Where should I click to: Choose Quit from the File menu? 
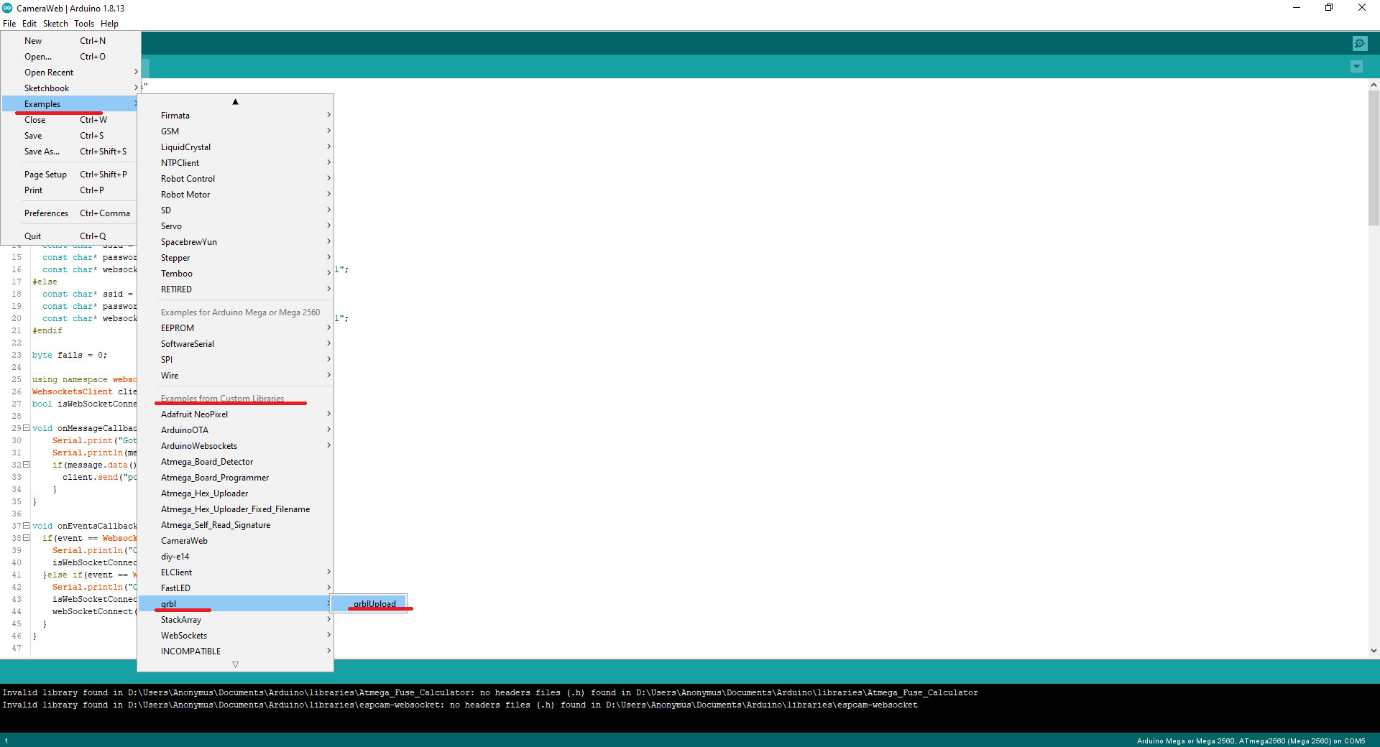(33, 236)
